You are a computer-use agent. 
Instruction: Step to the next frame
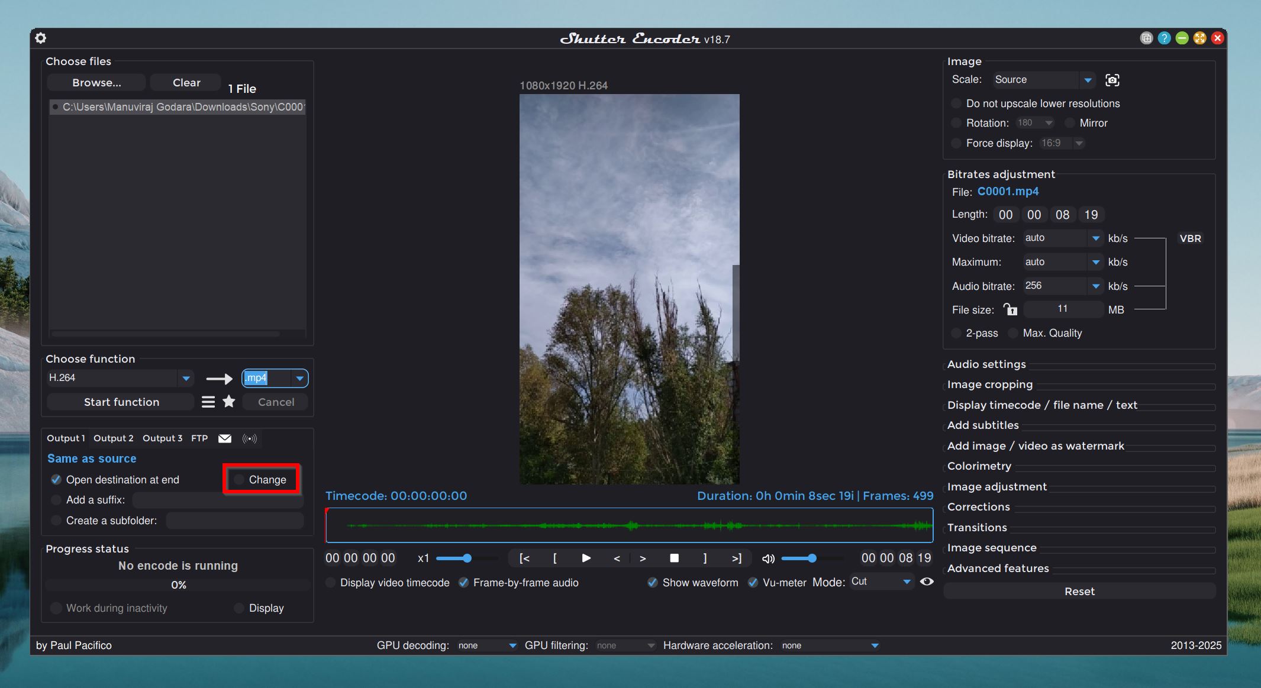pos(643,558)
